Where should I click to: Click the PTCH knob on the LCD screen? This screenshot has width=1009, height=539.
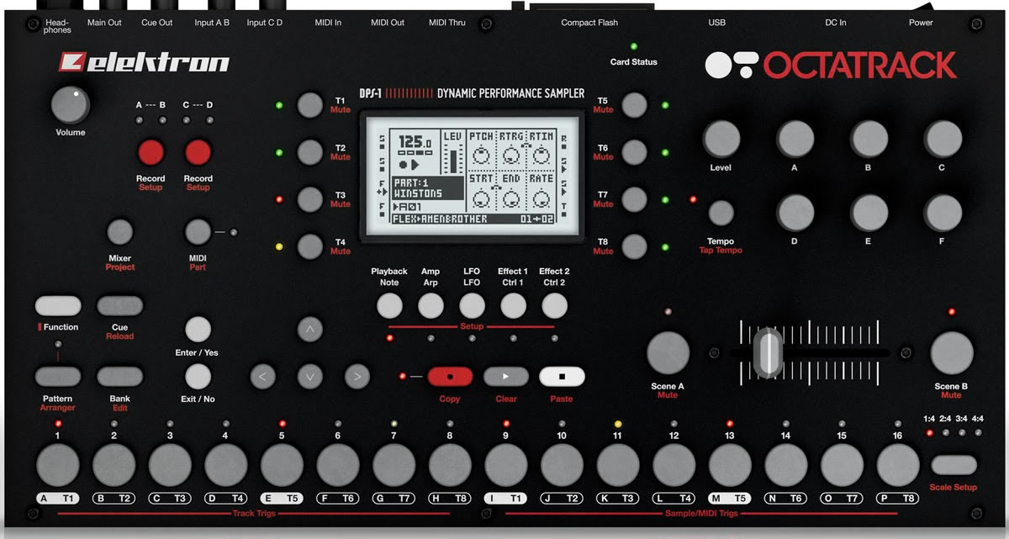[481, 155]
